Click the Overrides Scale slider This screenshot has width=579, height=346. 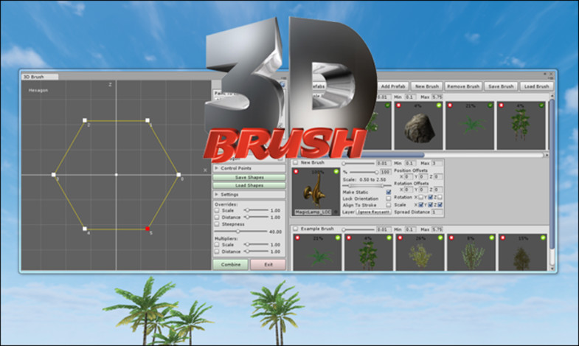(x=256, y=210)
